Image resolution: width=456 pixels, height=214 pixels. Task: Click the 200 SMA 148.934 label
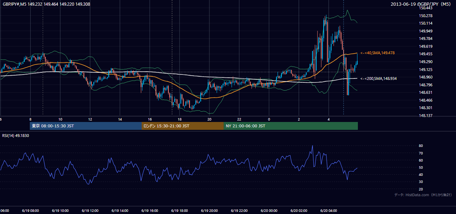pos(379,78)
